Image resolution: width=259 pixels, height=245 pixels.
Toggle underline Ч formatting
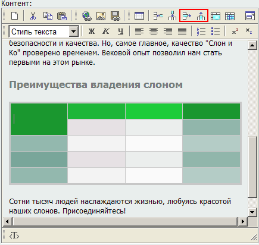[120, 32]
